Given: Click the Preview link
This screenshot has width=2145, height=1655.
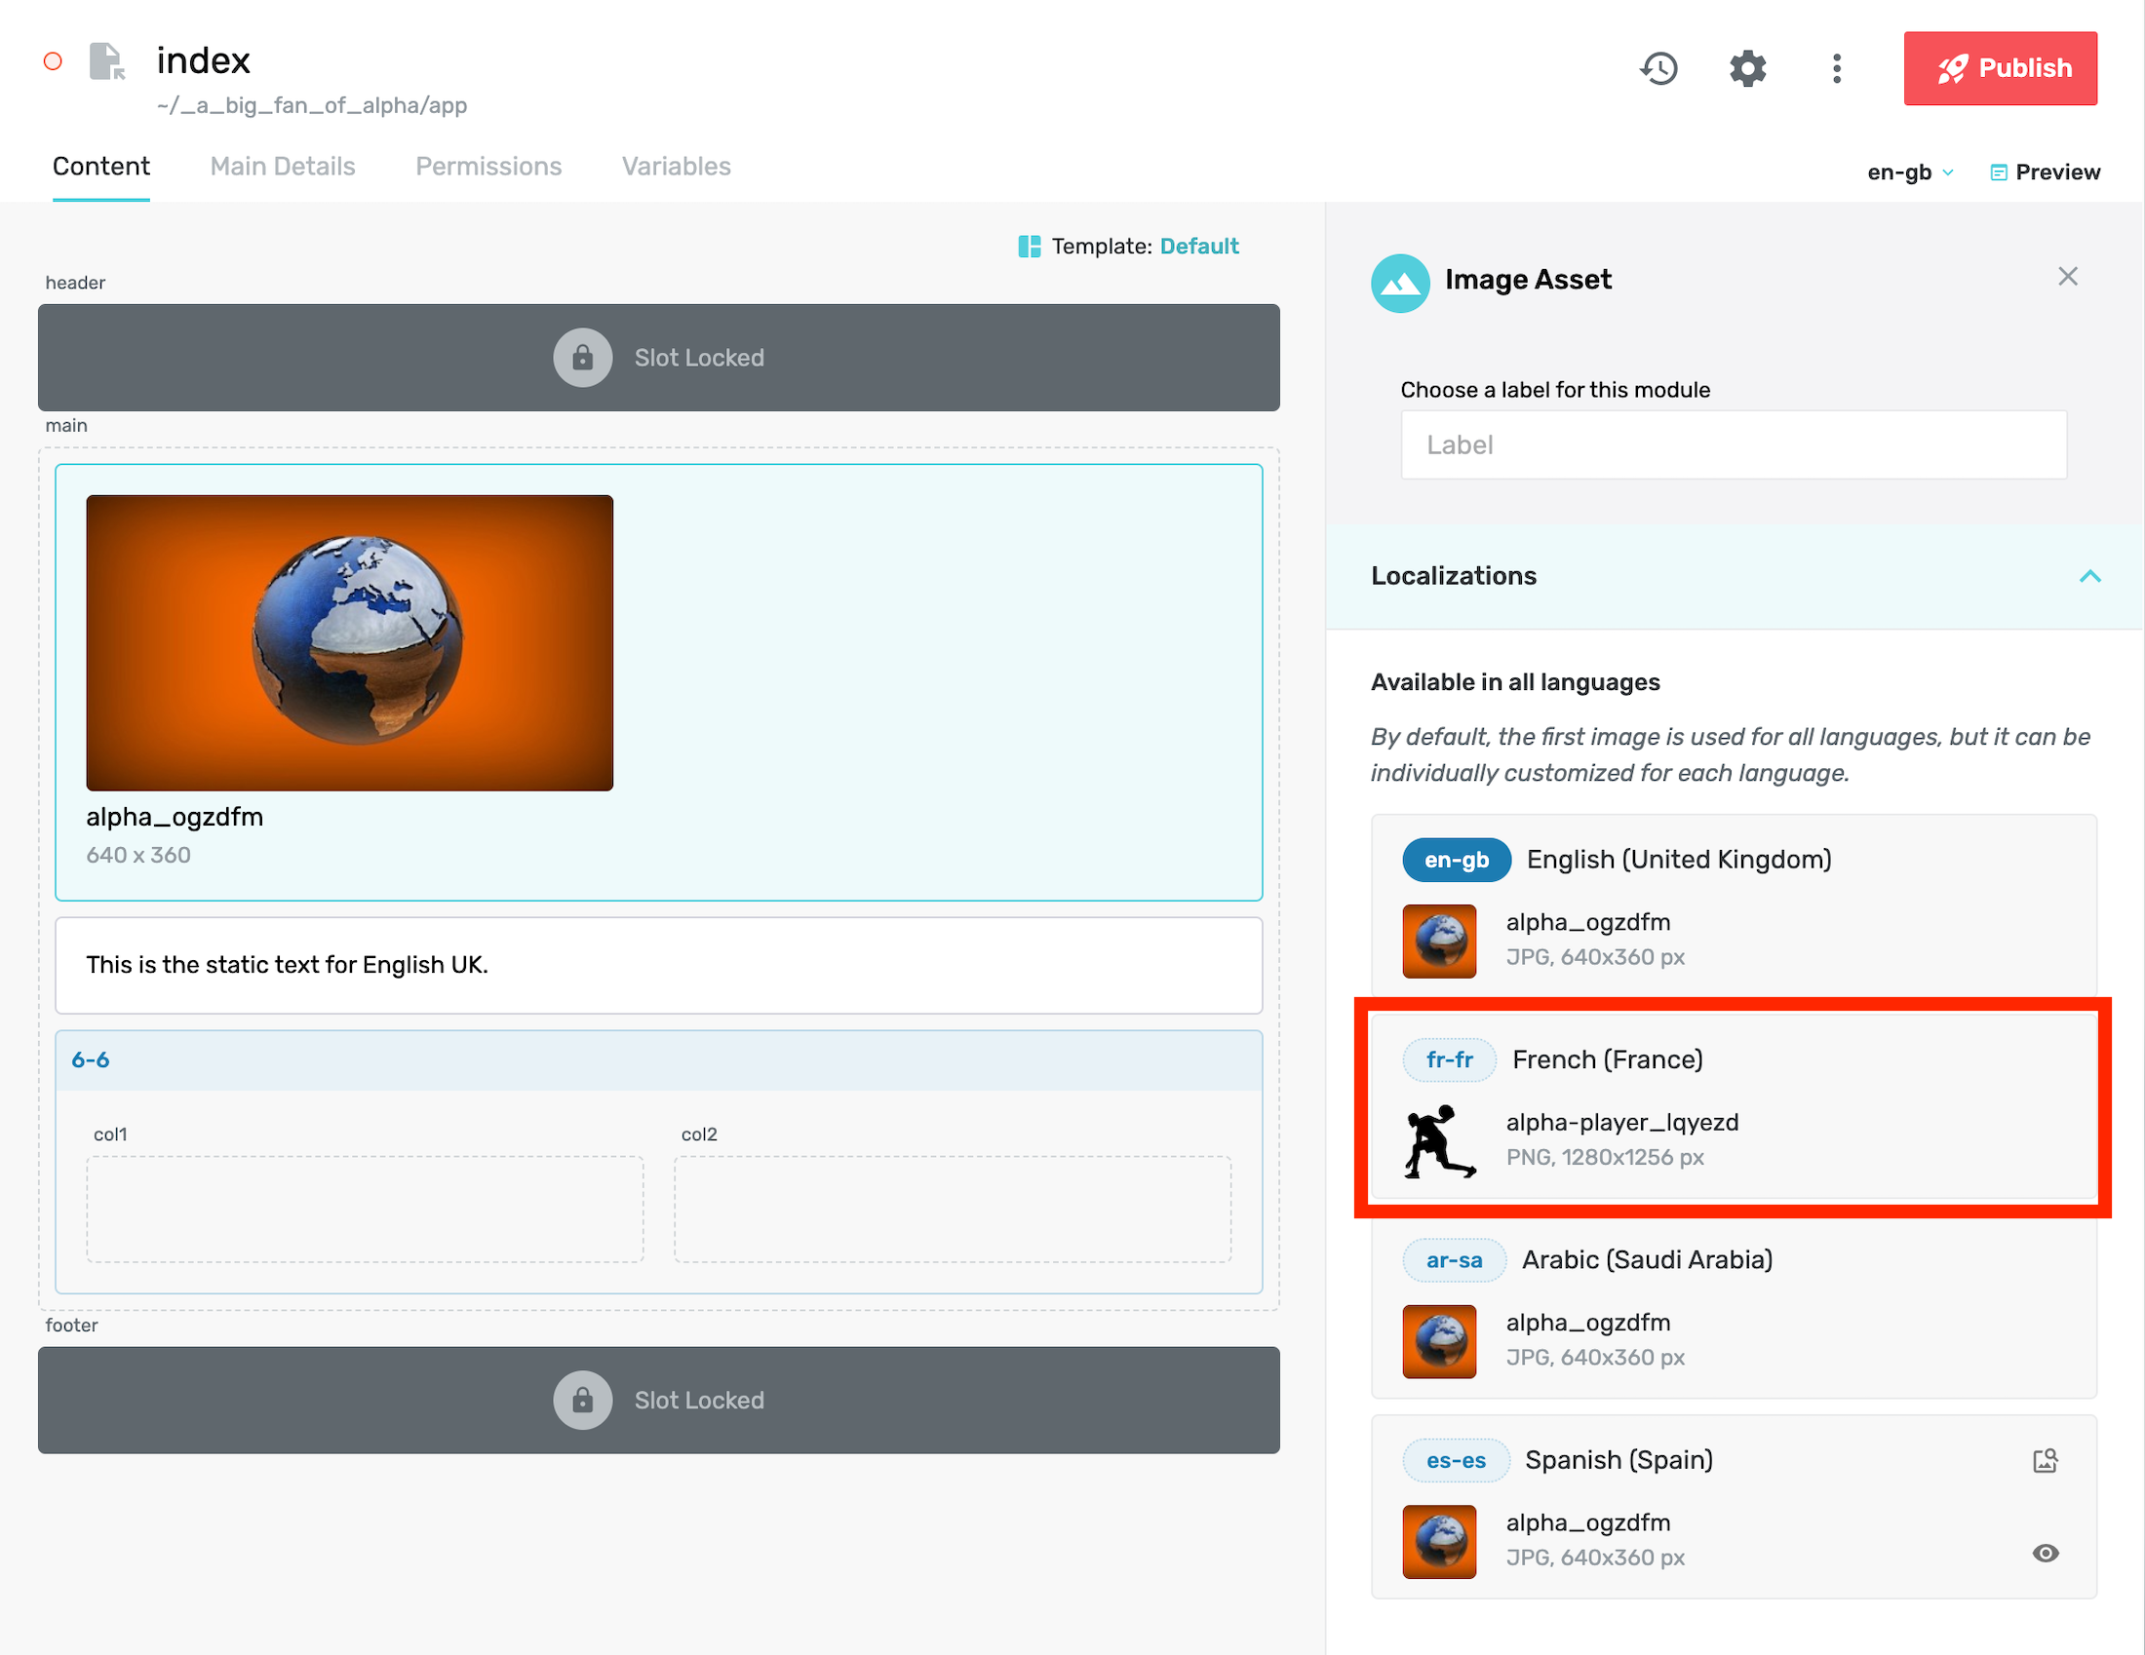Looking at the screenshot, I should click(x=2046, y=172).
